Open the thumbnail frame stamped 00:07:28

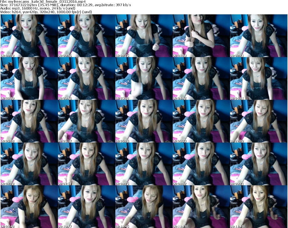coord(29,164)
